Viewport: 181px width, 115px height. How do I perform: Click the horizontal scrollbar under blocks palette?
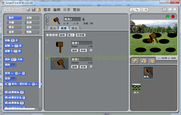coord(20,109)
